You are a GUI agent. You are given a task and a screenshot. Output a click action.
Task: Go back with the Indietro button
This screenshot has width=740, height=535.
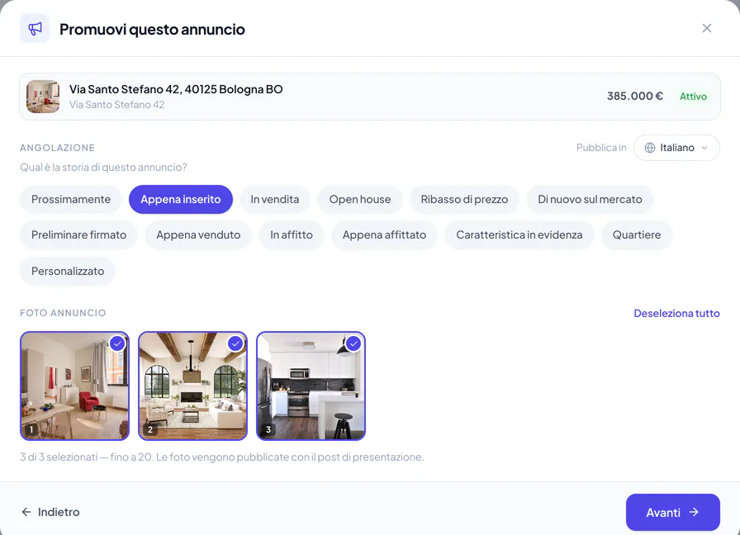(50, 512)
